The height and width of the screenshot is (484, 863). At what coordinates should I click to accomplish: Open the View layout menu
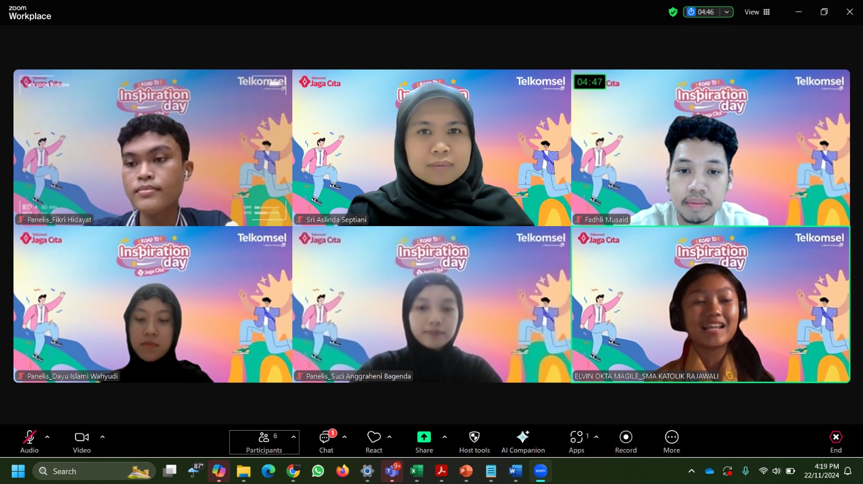click(757, 12)
